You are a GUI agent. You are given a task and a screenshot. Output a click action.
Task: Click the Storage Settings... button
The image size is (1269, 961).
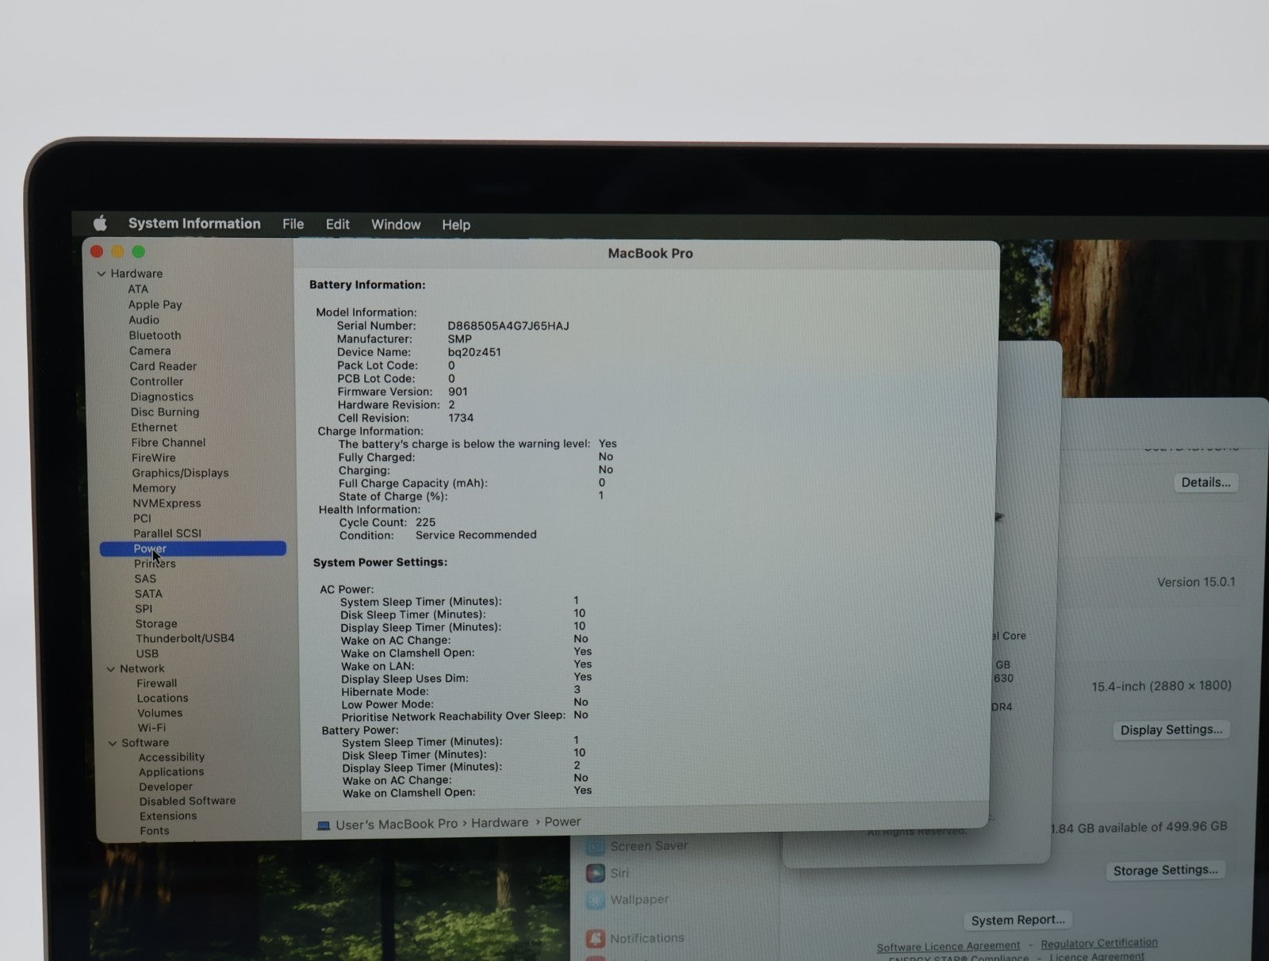[x=1164, y=870]
